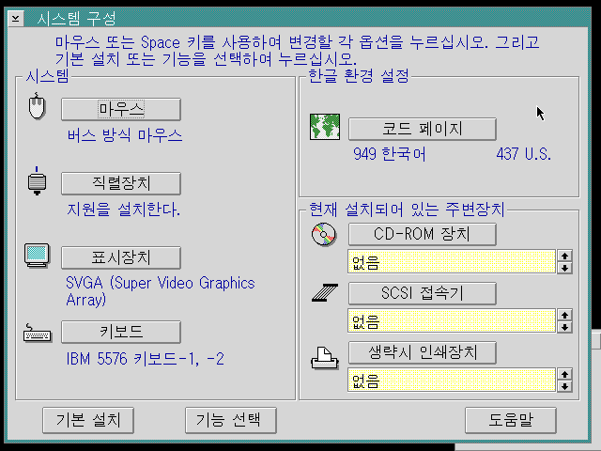Open the CD-ROM 장치 button

[423, 234]
